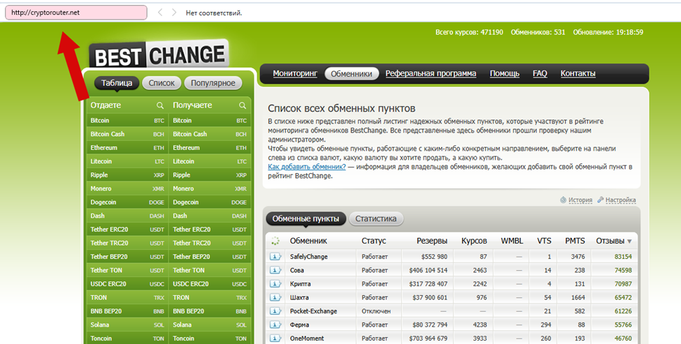This screenshot has width=681, height=344.
Task: Select Ethereum in Отдаете column
Action: click(127, 148)
